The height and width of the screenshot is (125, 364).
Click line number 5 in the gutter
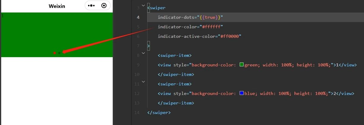(138, 27)
